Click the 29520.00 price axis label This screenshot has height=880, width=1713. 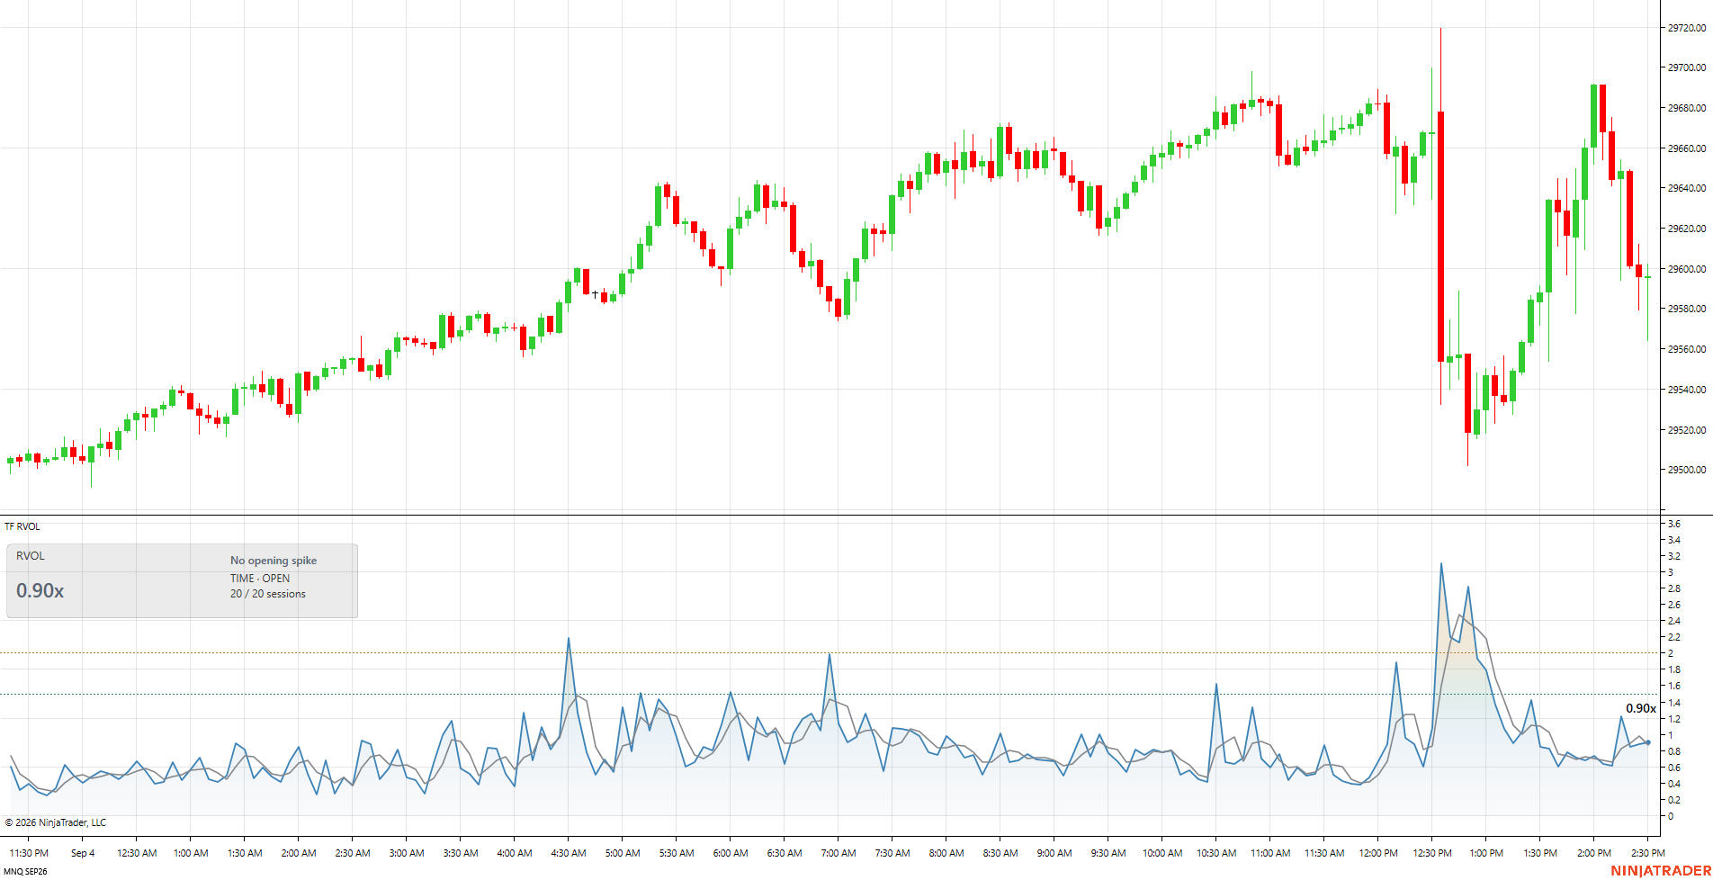point(1687,430)
